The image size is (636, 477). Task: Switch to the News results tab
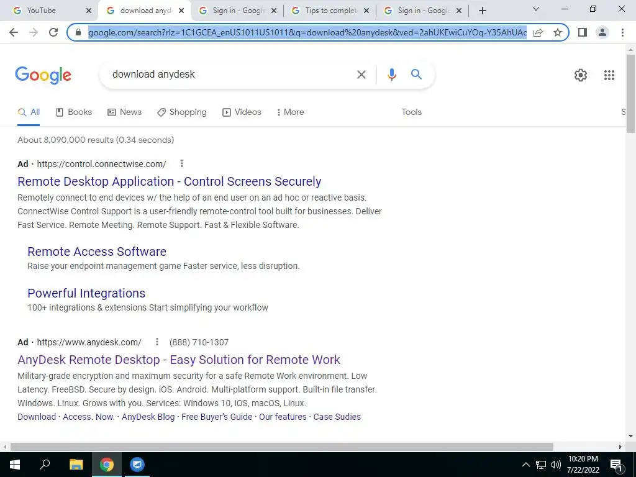click(124, 112)
